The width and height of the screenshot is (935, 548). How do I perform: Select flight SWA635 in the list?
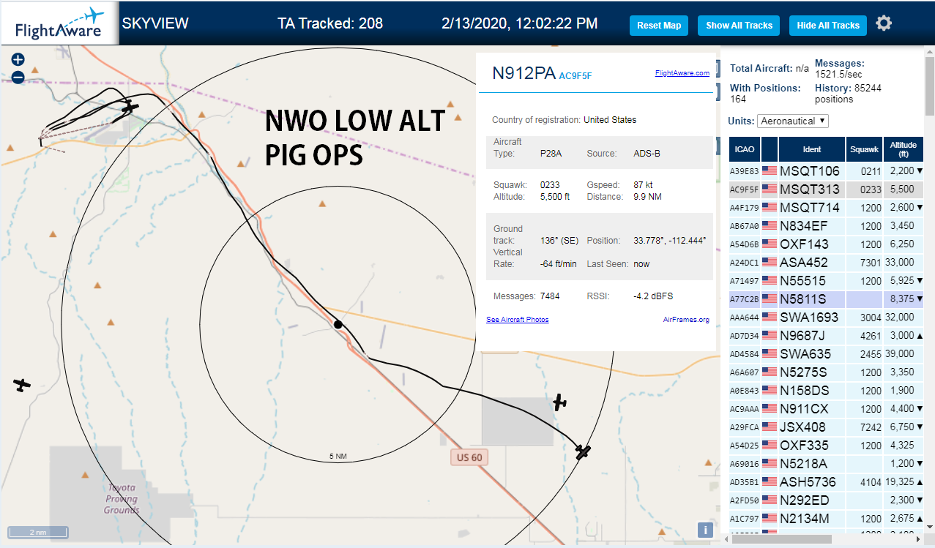[827, 353]
